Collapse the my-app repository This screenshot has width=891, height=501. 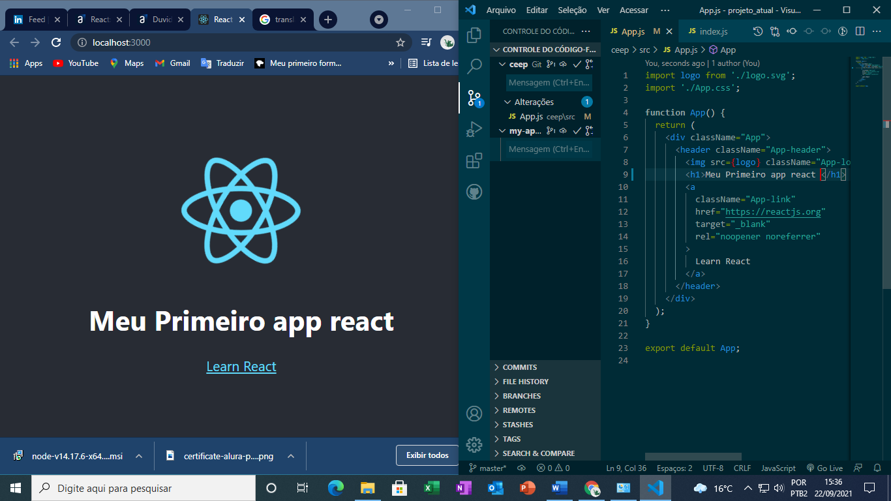point(503,130)
